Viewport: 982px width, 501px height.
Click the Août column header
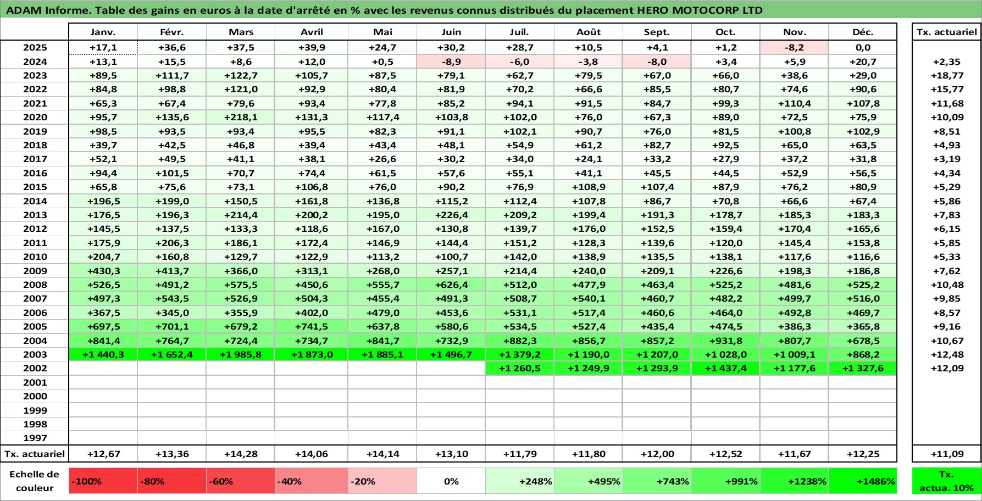(x=589, y=32)
